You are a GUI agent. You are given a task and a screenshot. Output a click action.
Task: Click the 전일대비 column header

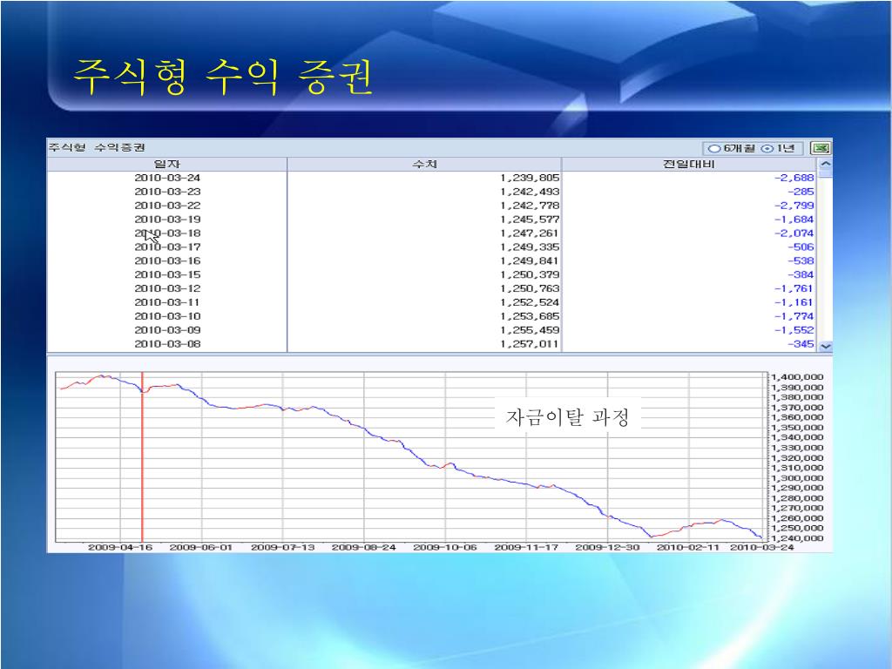(x=690, y=165)
